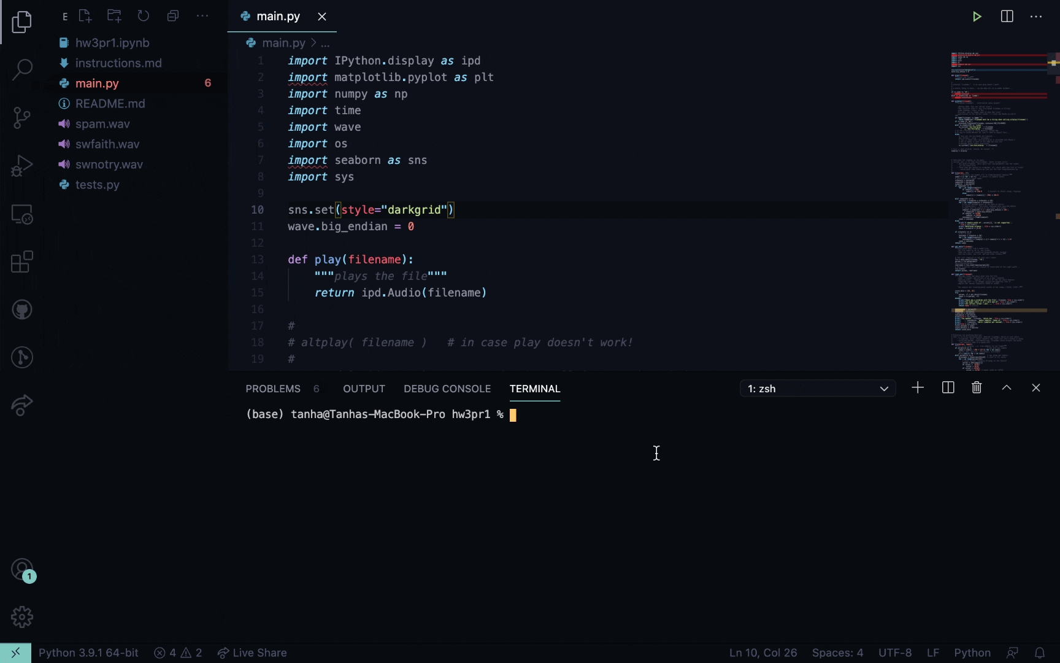This screenshot has width=1060, height=663.
Task: Switch to the PROBLEMS tab
Action: pos(273,389)
